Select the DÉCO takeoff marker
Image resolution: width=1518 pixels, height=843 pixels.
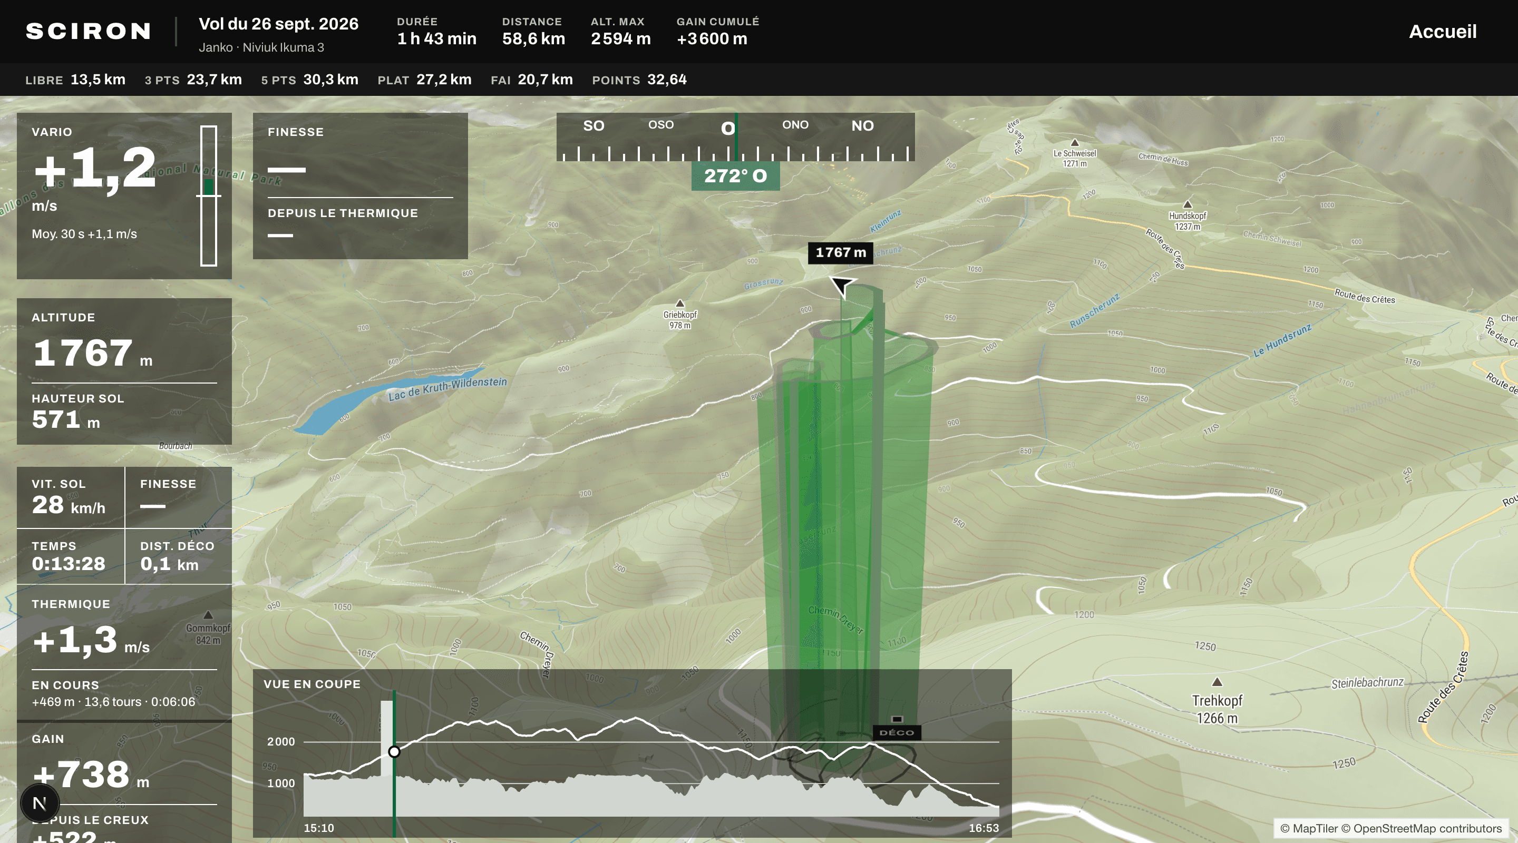(x=896, y=732)
